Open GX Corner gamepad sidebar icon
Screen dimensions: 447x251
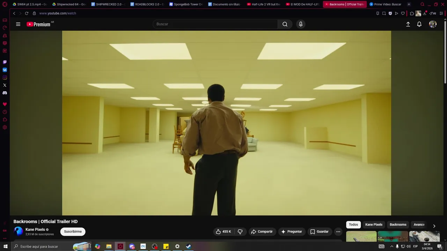tap(5, 20)
